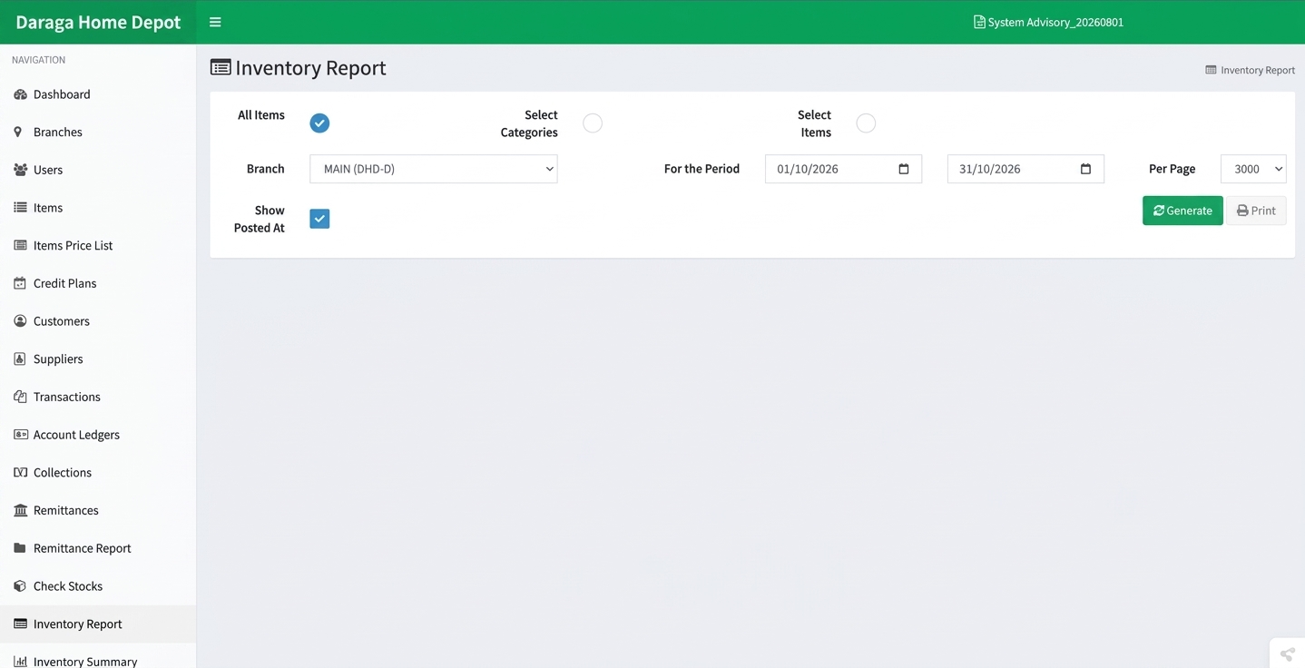
Task: Click the Account Ledgers card icon
Action: click(20, 435)
